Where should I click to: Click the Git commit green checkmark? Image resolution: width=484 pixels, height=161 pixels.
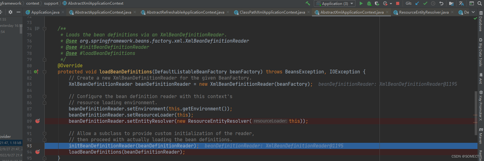pos(425,3)
